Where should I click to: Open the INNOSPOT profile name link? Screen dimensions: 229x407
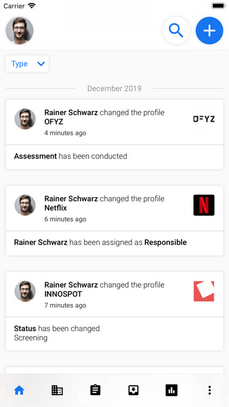tap(63, 294)
